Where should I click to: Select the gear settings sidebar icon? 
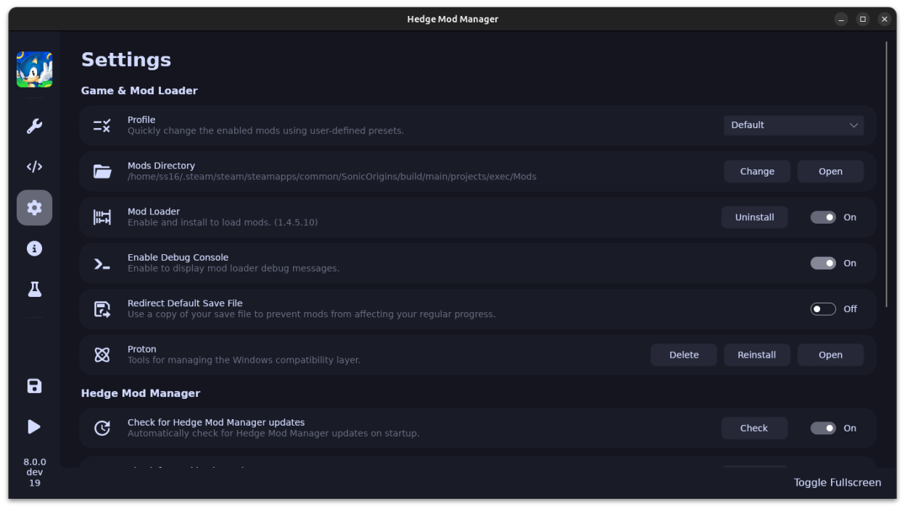coord(34,208)
